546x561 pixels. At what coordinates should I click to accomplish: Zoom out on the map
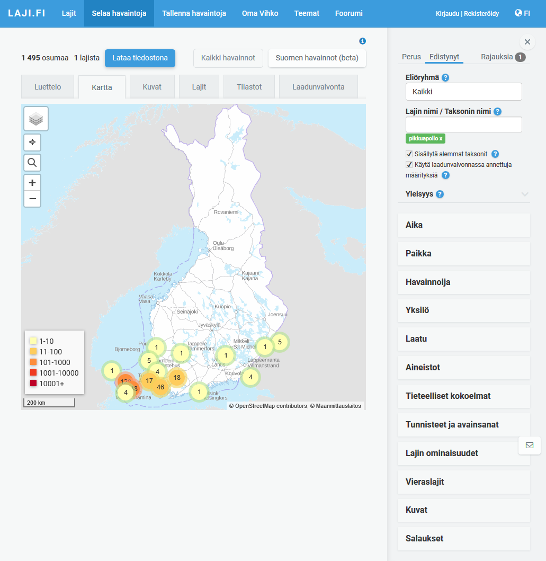click(x=32, y=199)
